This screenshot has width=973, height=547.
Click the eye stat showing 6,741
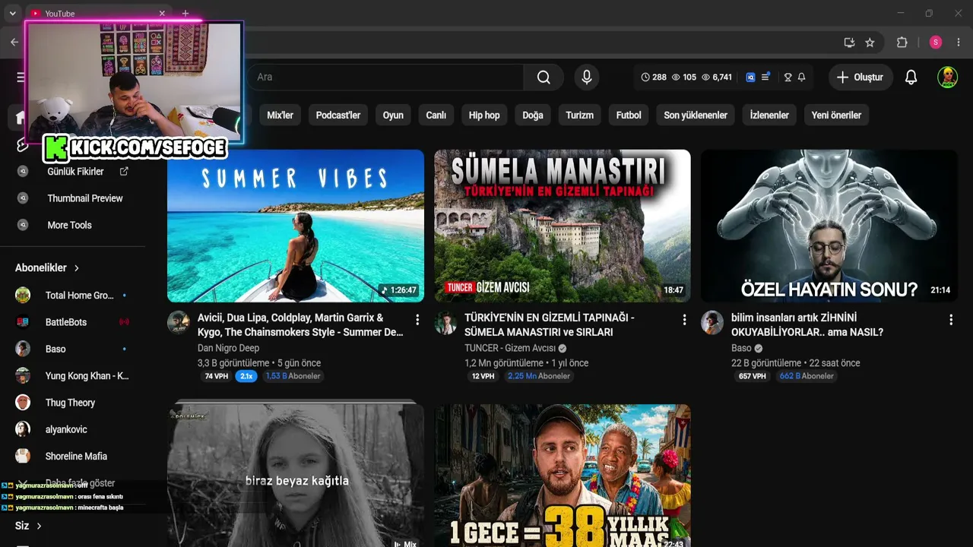pyautogui.click(x=717, y=77)
